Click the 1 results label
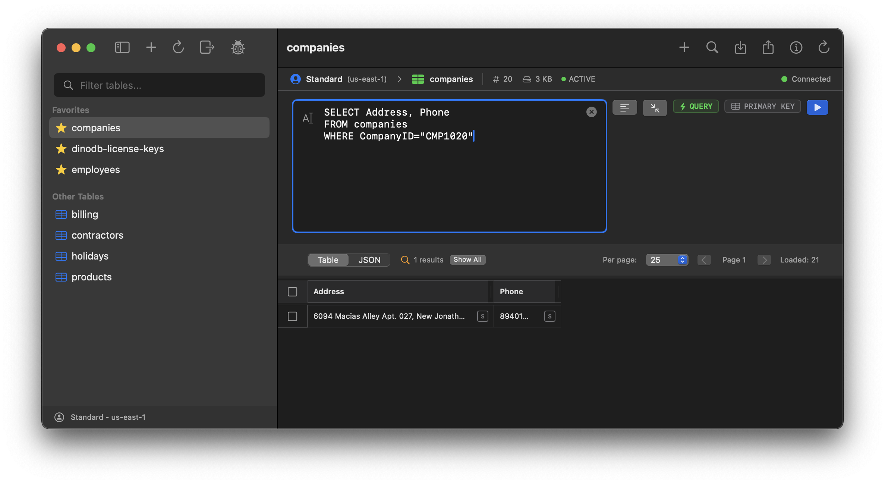 [429, 260]
